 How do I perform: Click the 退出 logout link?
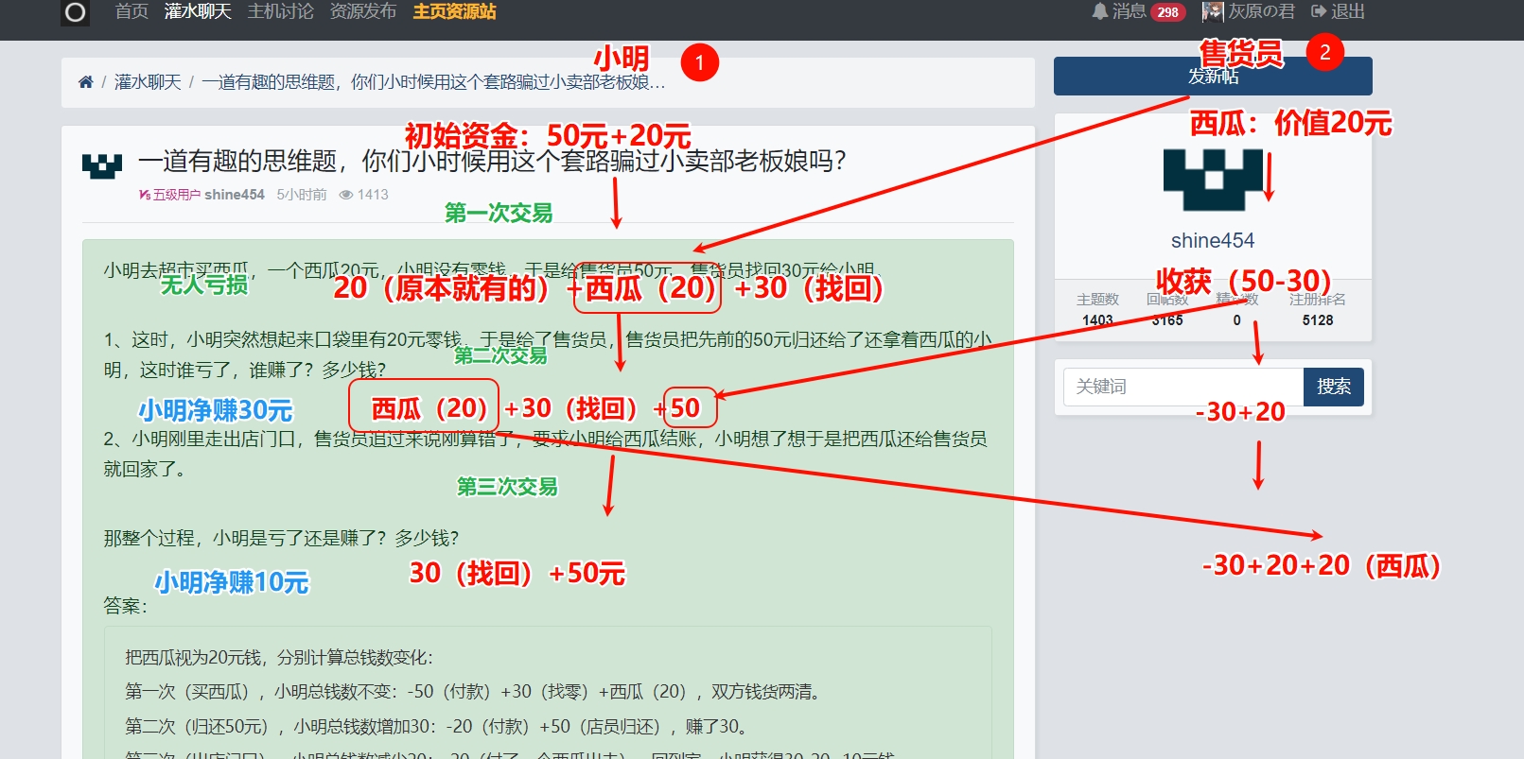coord(1338,11)
